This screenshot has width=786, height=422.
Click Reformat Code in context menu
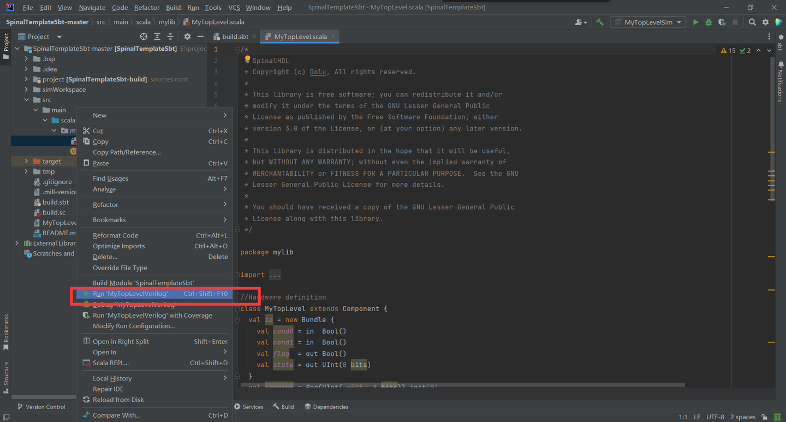(154, 235)
